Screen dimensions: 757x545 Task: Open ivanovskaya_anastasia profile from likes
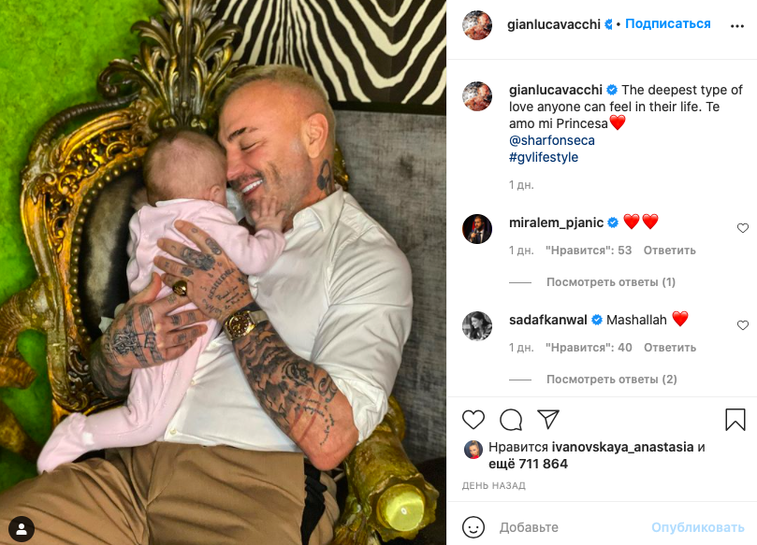click(x=622, y=447)
